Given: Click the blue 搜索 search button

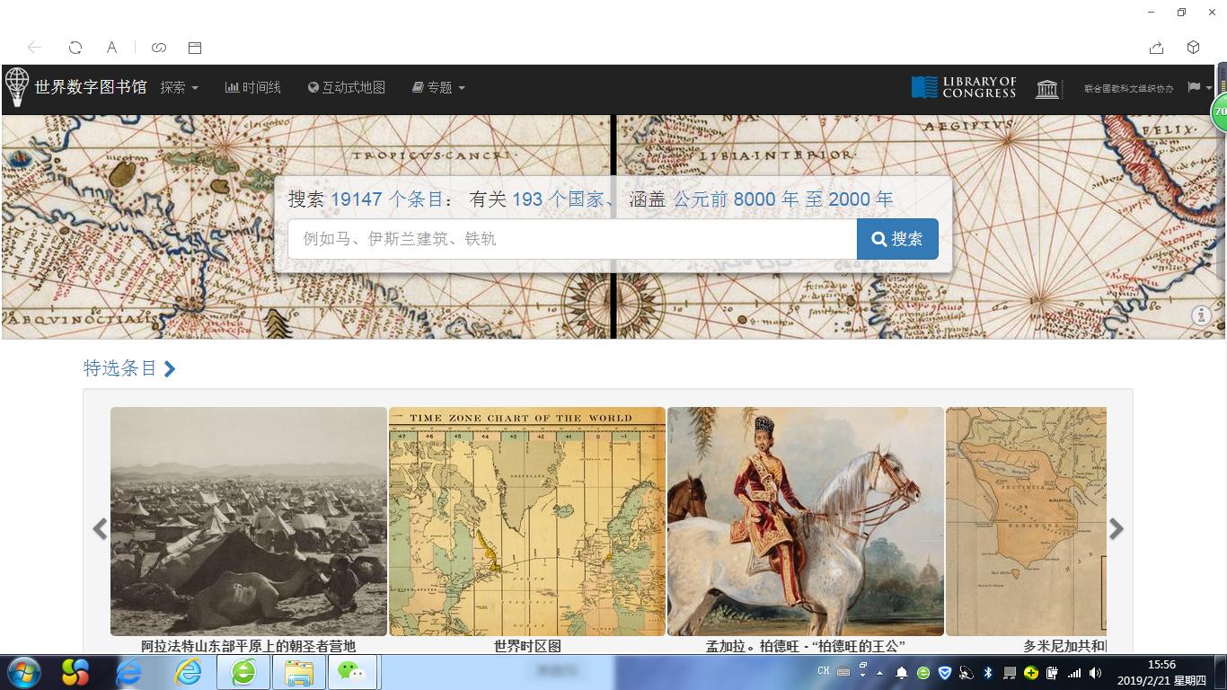Looking at the screenshot, I should pyautogui.click(x=897, y=239).
